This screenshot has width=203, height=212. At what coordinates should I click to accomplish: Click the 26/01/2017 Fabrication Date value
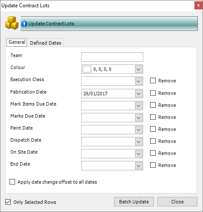pos(95,94)
